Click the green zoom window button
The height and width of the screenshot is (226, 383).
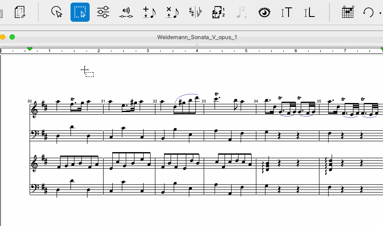(x=12, y=37)
